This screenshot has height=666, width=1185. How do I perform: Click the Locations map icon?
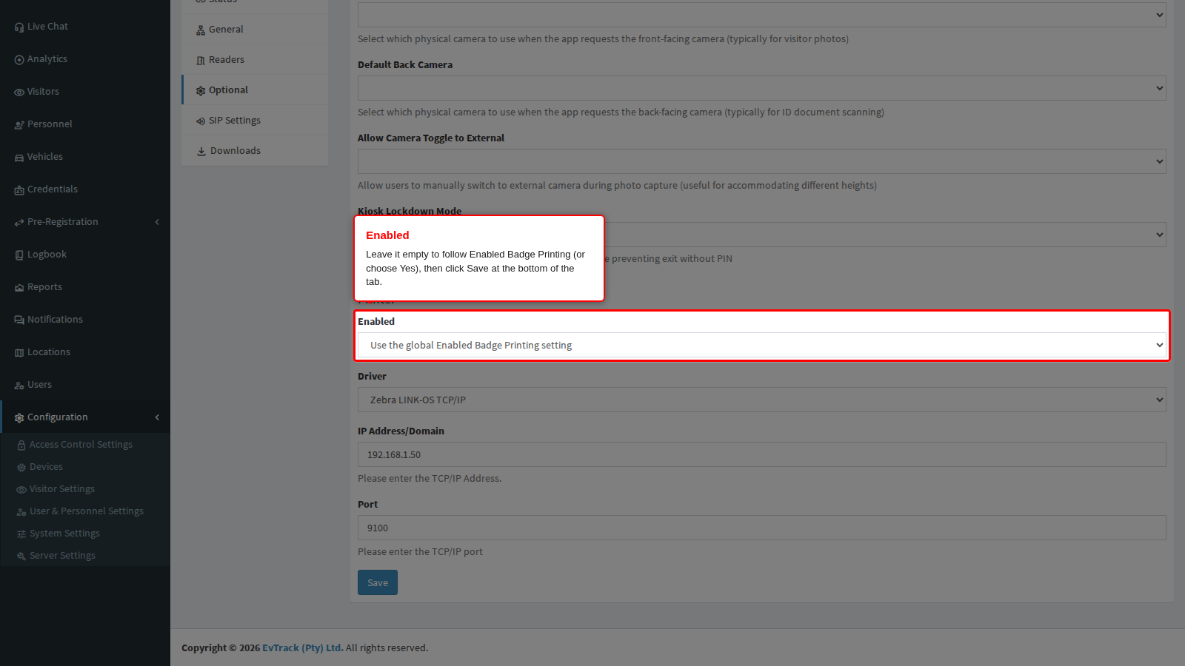19,353
